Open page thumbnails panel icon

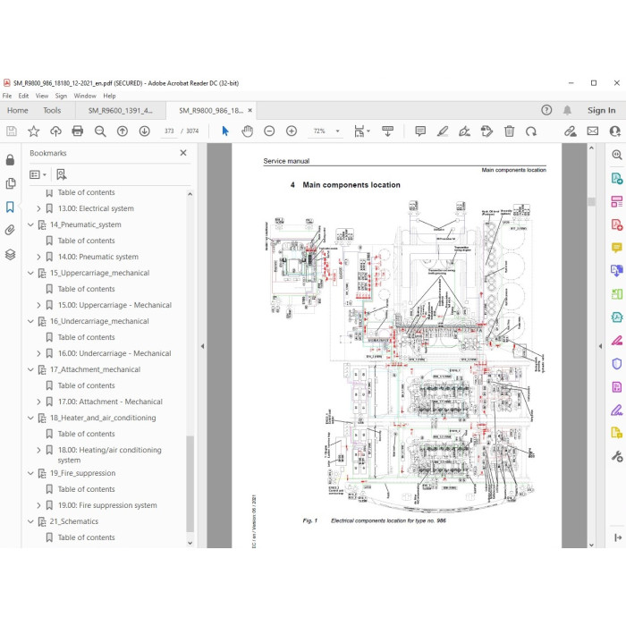pos(11,183)
